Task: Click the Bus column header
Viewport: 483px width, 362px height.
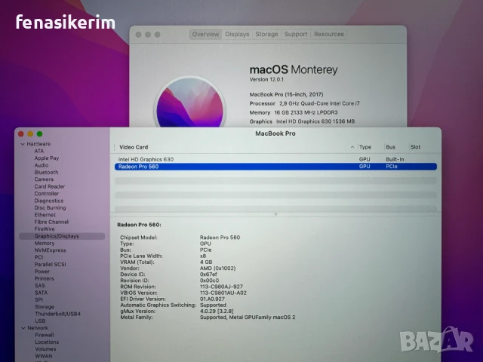Action: [x=391, y=147]
